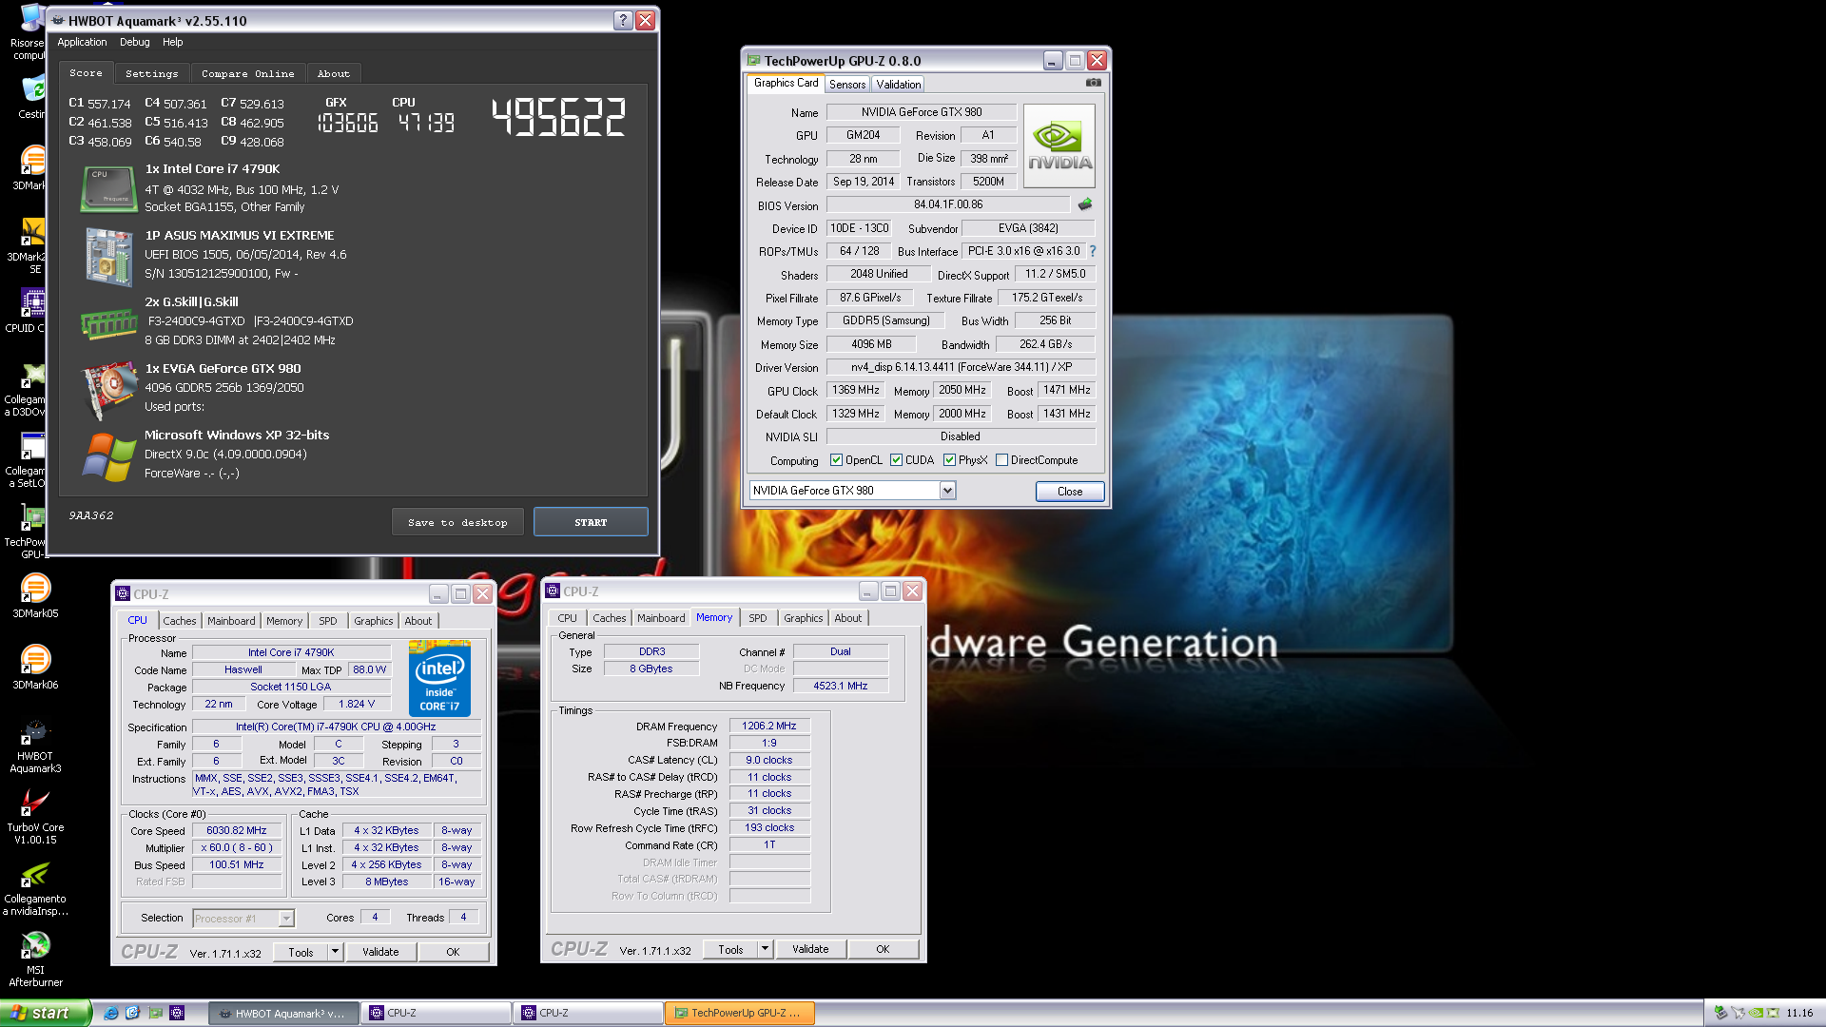Image resolution: width=1826 pixels, height=1027 pixels.
Task: Click the BIOS save chip icon in GPU-Z
Action: [1085, 204]
